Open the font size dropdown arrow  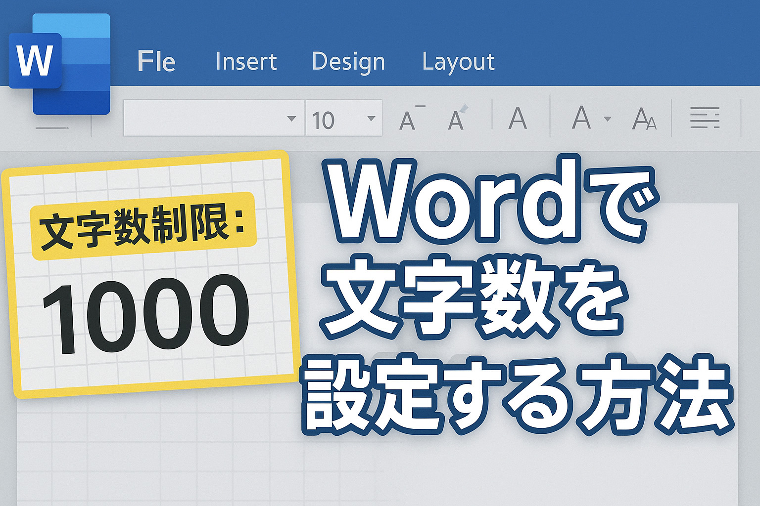pos(371,119)
